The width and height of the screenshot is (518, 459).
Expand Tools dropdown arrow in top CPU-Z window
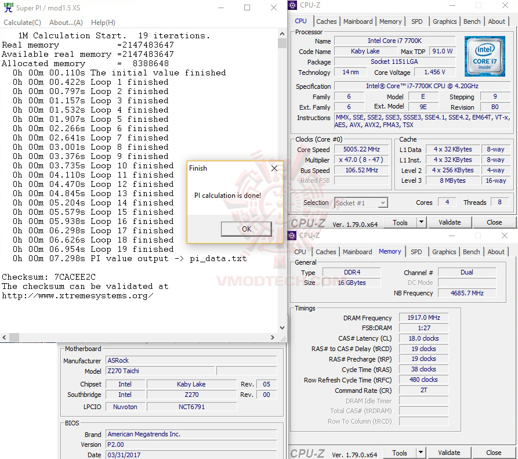click(x=421, y=222)
